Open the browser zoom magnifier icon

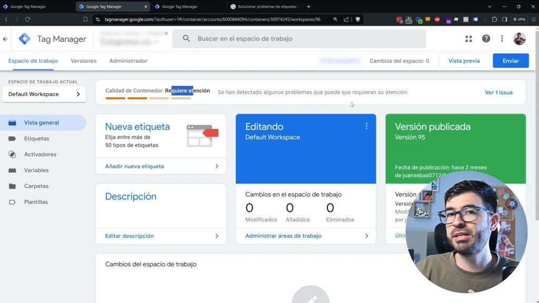(x=335, y=19)
